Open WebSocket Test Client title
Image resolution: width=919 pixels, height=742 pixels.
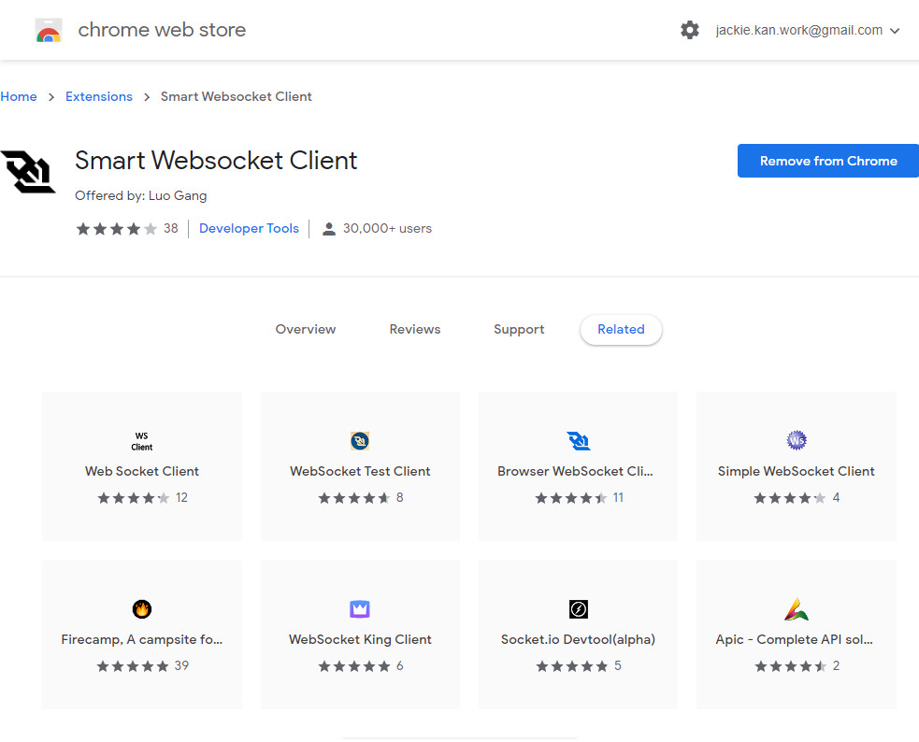tap(360, 471)
